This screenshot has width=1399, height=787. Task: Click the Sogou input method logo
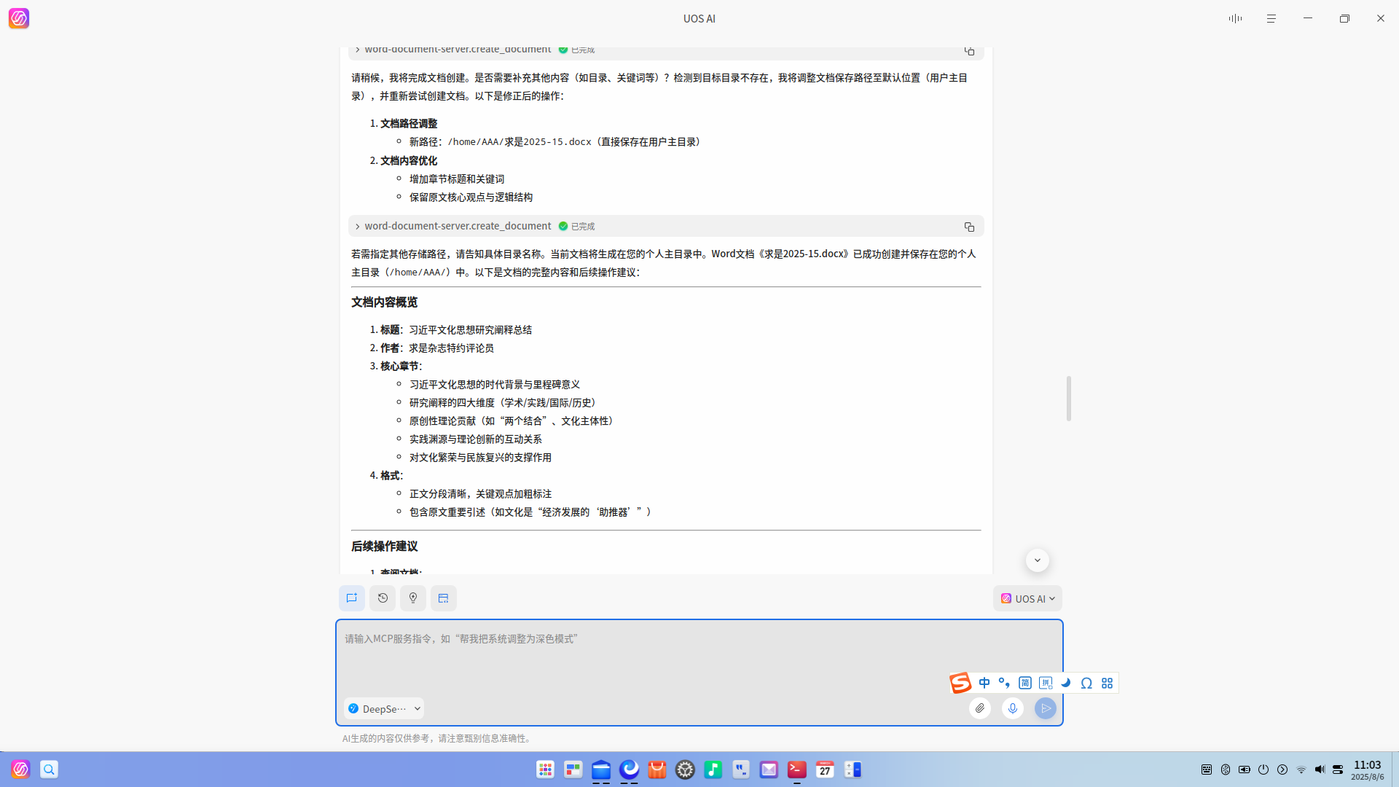click(960, 683)
